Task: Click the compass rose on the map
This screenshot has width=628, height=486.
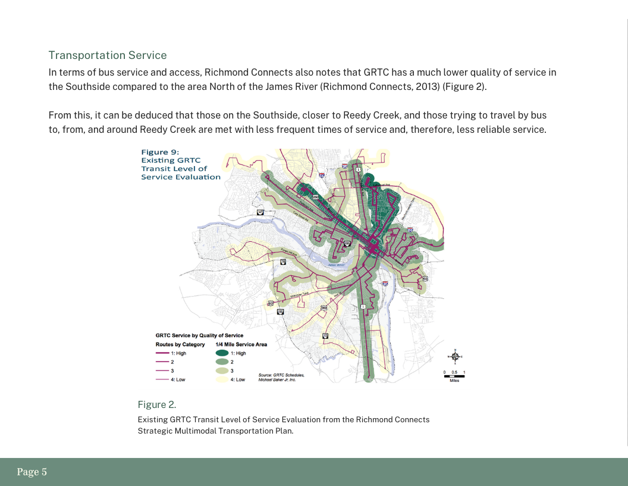Action: click(x=455, y=357)
